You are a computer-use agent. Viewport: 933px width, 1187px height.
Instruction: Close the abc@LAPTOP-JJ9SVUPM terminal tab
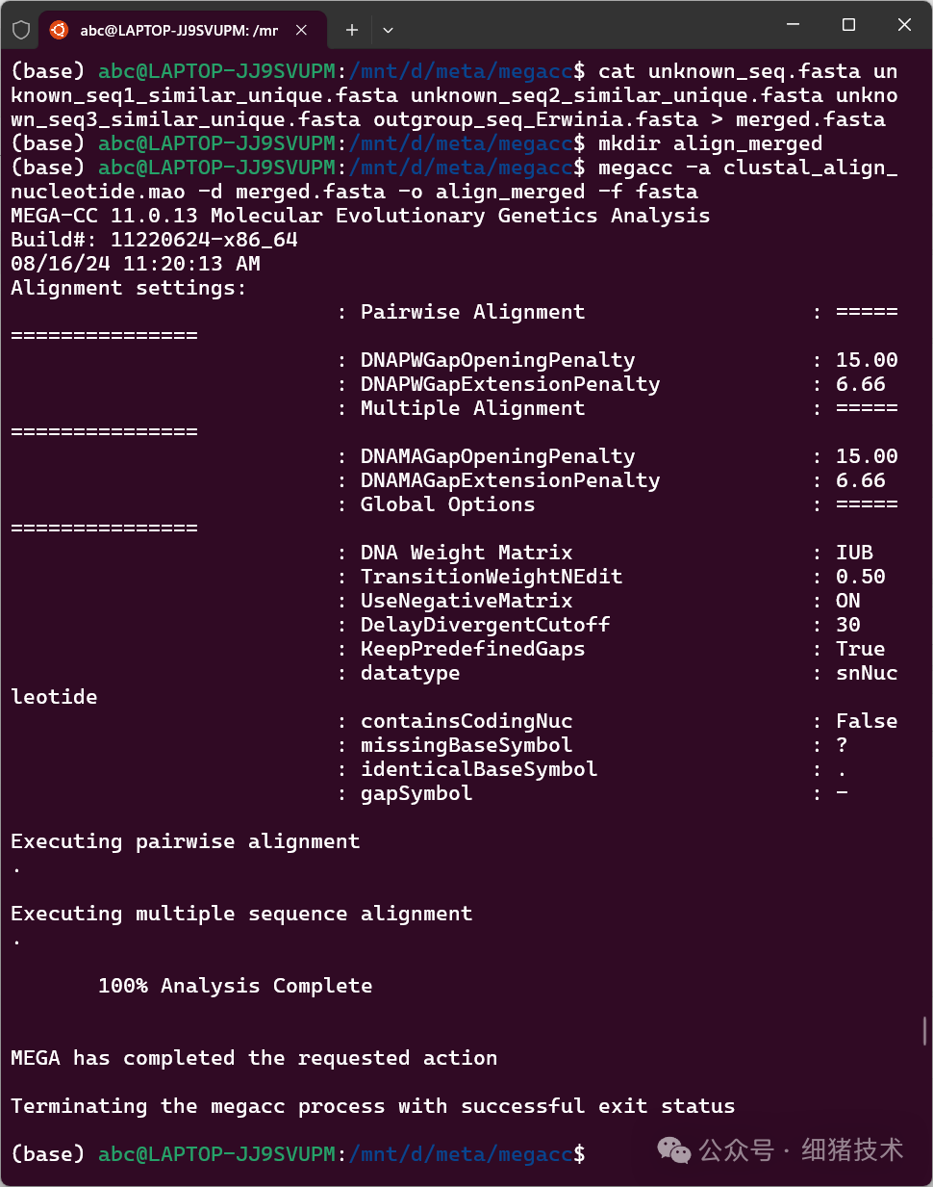[x=301, y=30]
